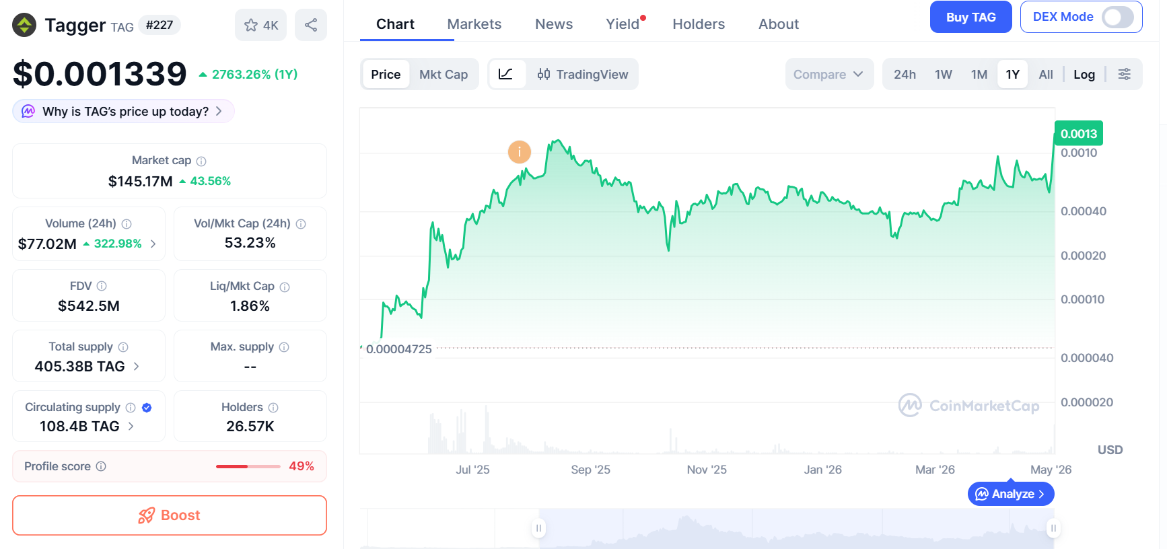The width and height of the screenshot is (1167, 549).
Task: Click the $542.5M FDV value
Action: click(89, 306)
